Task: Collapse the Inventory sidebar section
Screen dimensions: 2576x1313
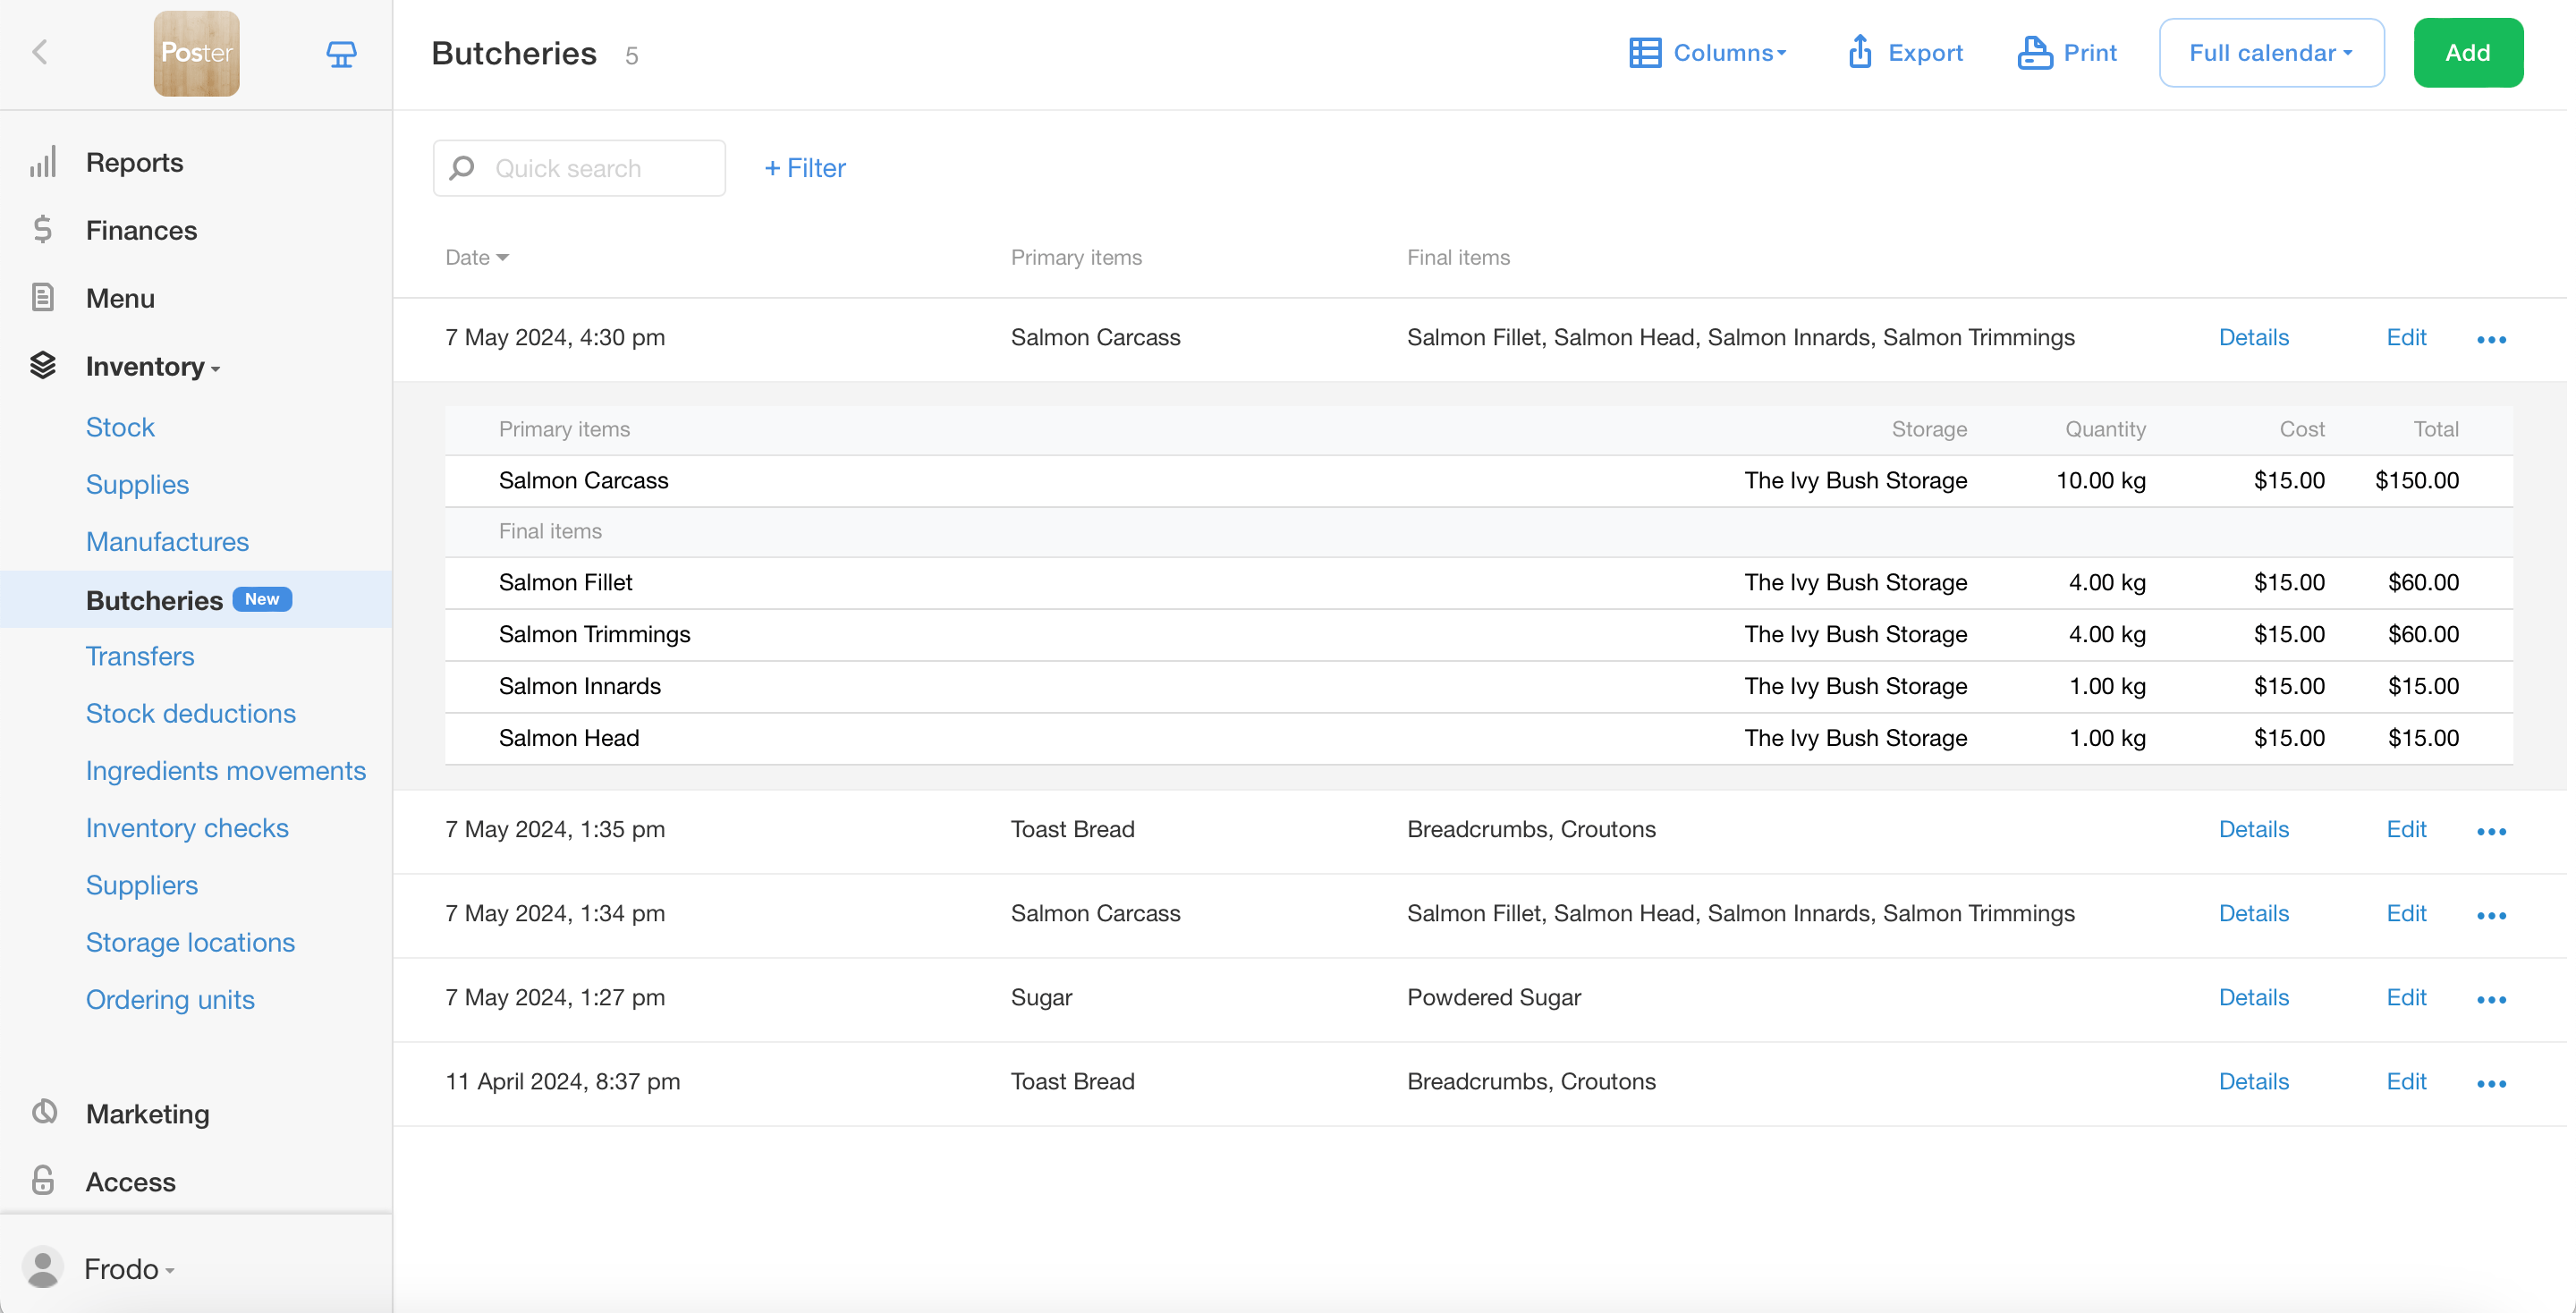Action: pos(152,366)
